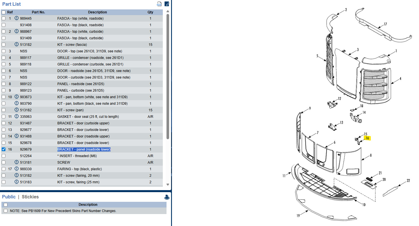The image size is (419, 226).
Task: Open info icon for part 903790
Action: pyautogui.click(x=17, y=103)
